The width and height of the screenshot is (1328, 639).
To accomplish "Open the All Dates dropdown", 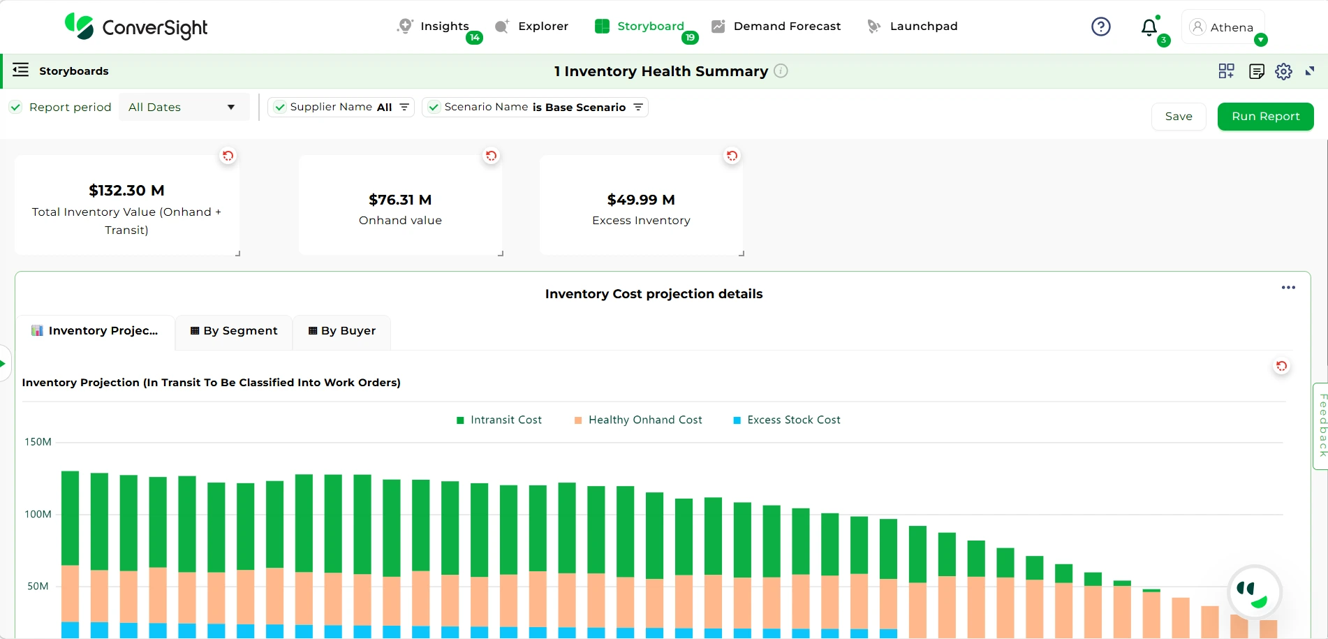I will 183,107.
